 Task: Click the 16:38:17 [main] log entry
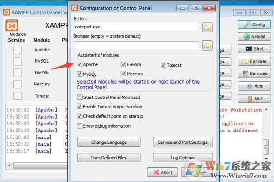pos(37,151)
